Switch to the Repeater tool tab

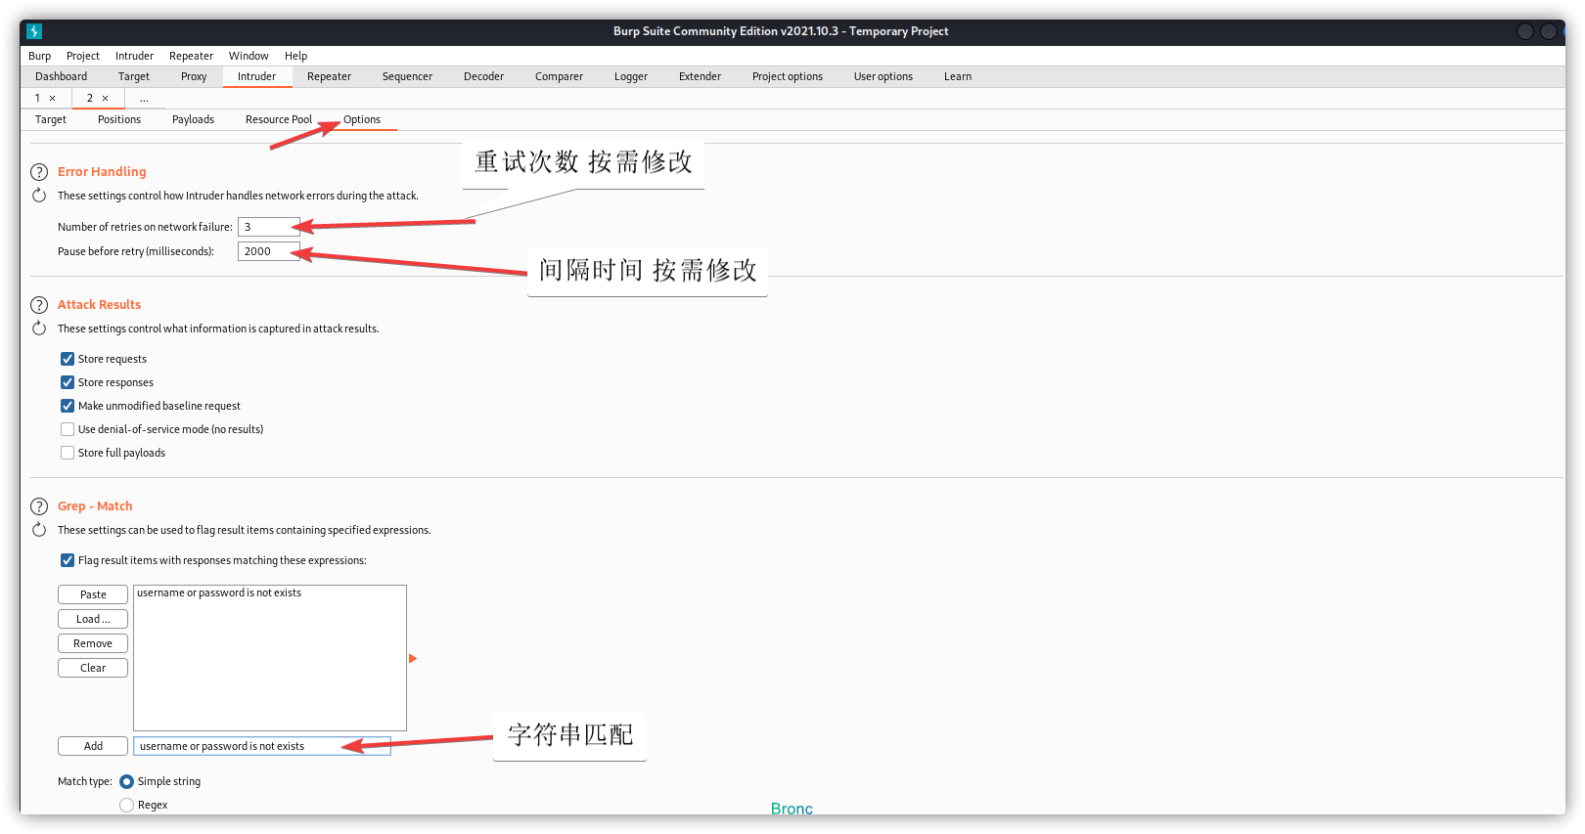[329, 76]
